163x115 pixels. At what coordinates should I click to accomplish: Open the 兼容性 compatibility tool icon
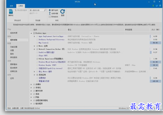[x=11, y=12]
